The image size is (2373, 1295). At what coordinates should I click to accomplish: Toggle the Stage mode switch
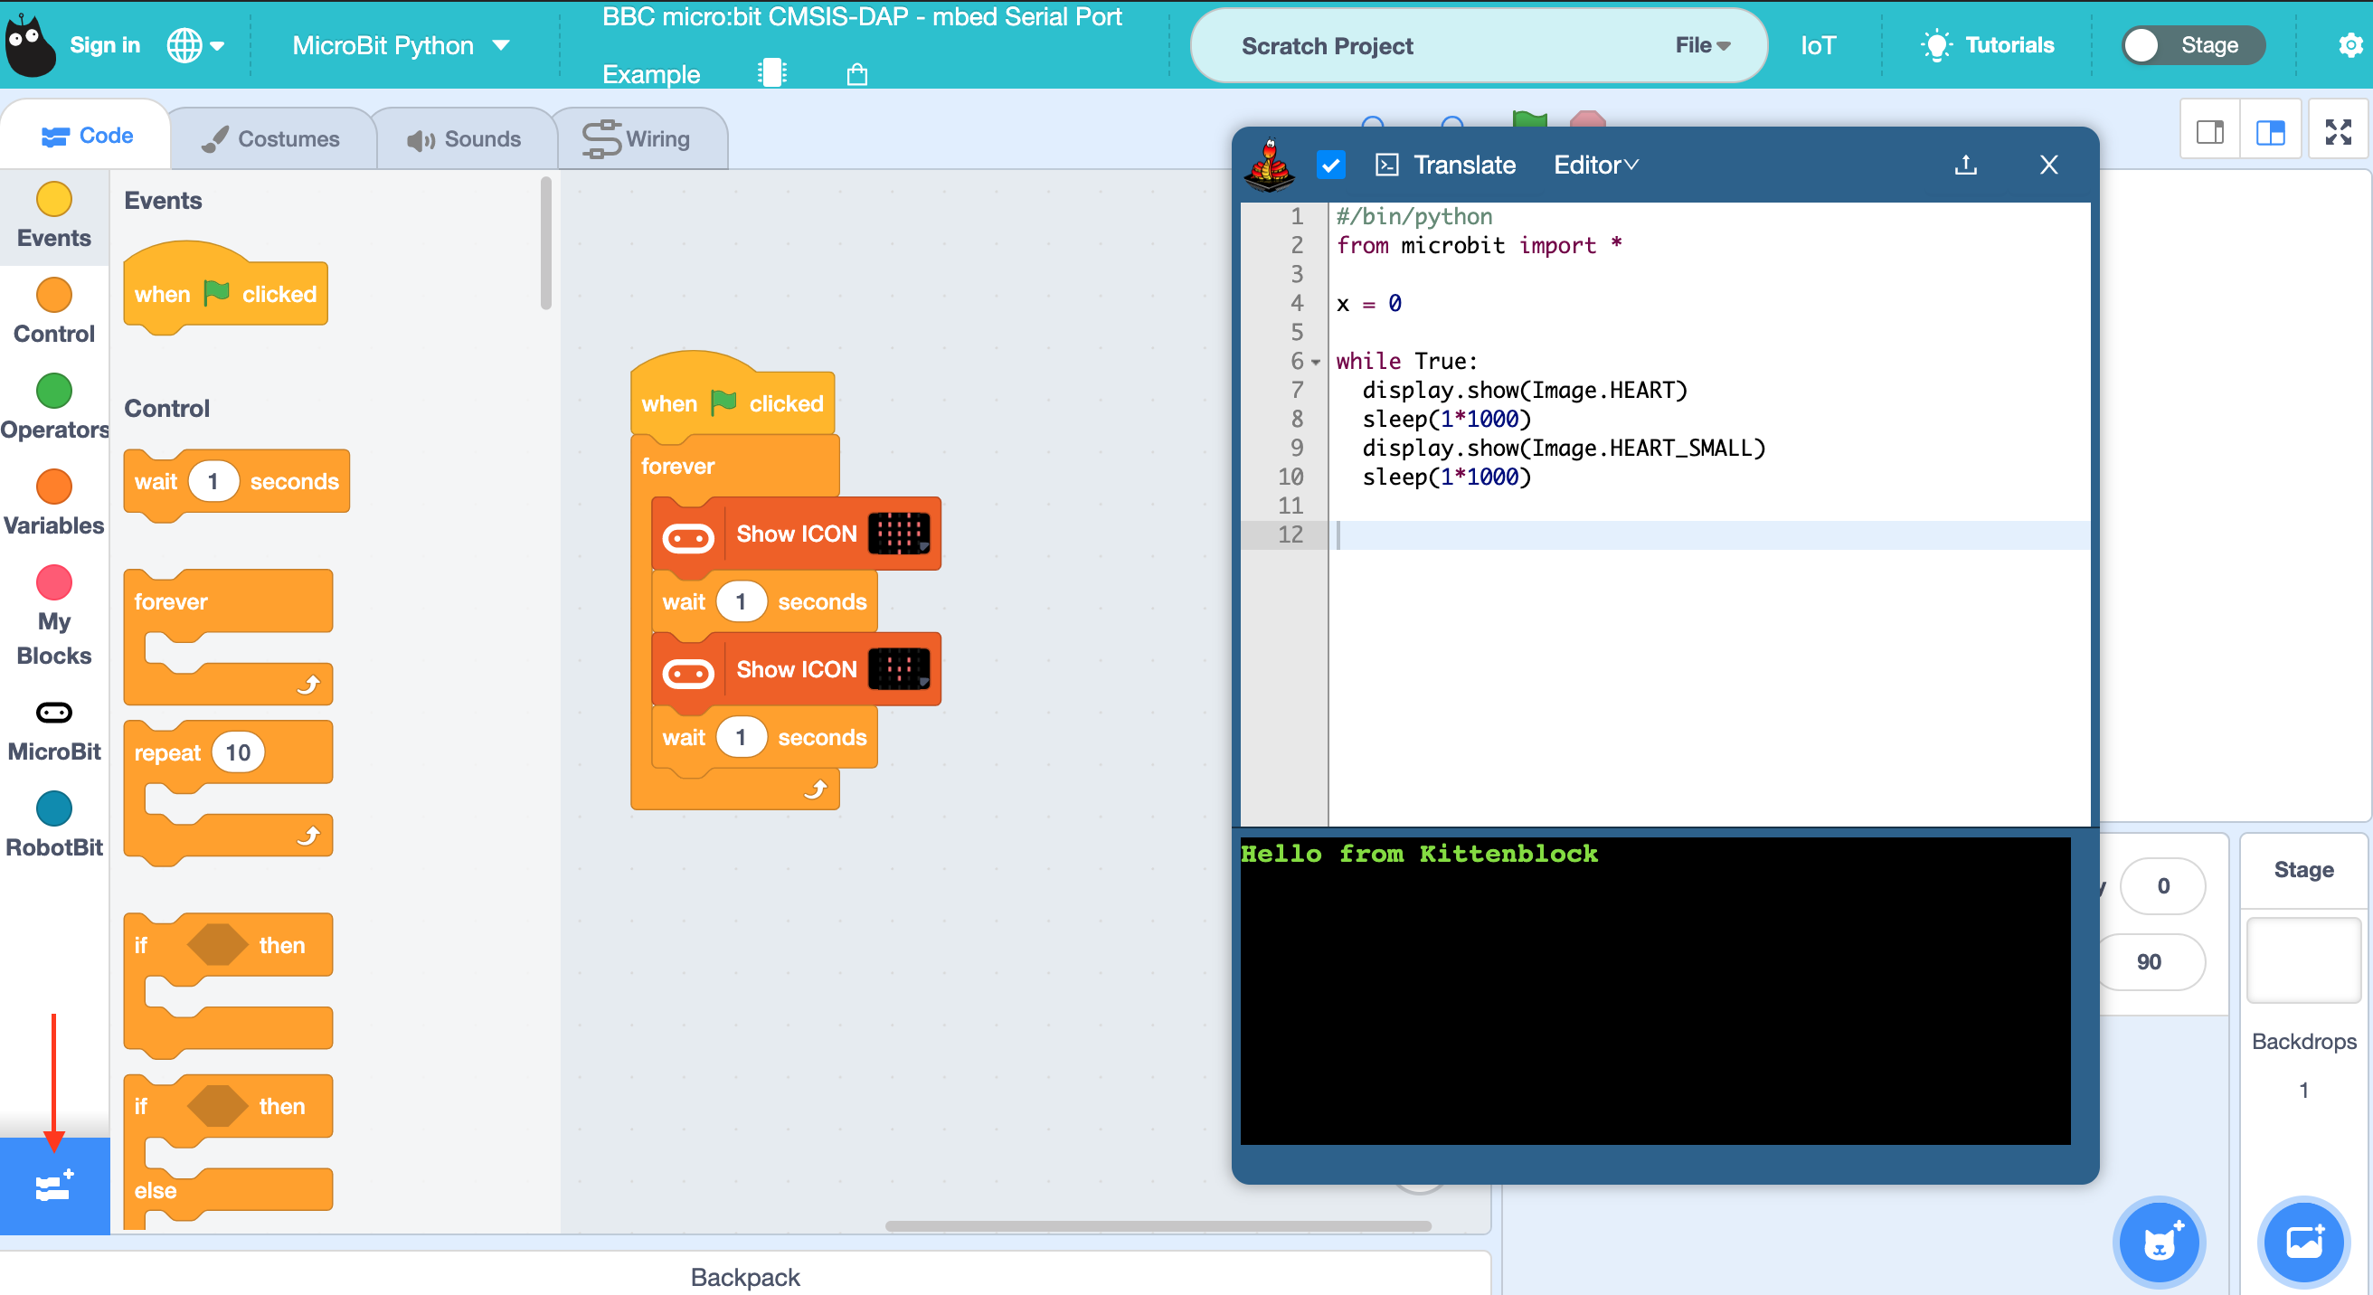pyautogui.click(x=2192, y=45)
